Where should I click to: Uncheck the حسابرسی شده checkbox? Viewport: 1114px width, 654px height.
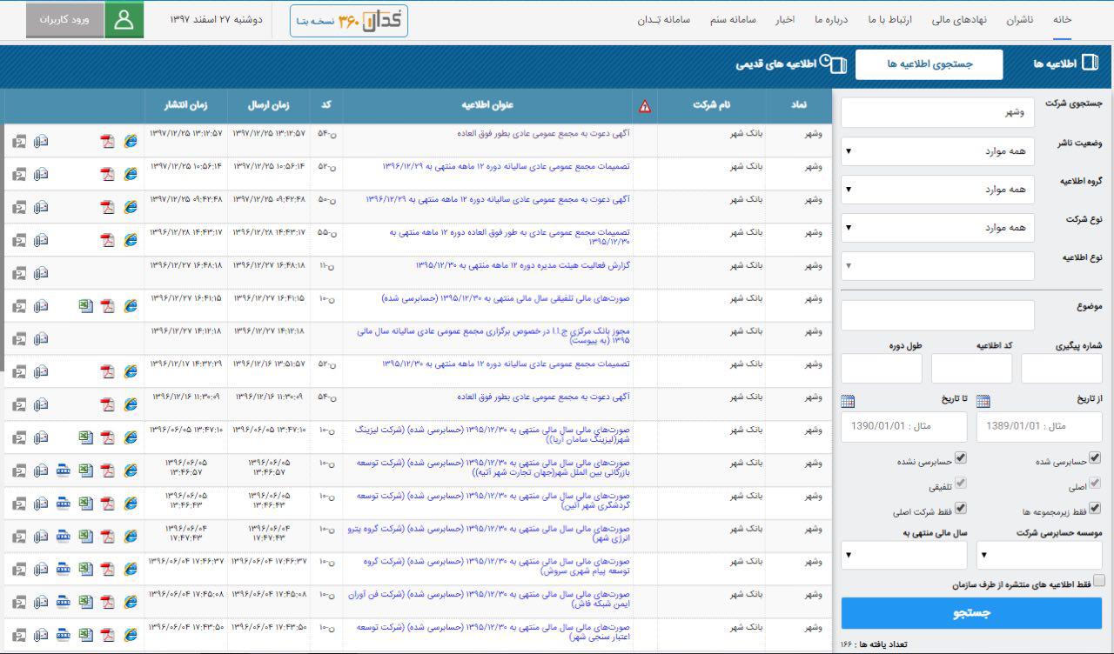point(1095,457)
